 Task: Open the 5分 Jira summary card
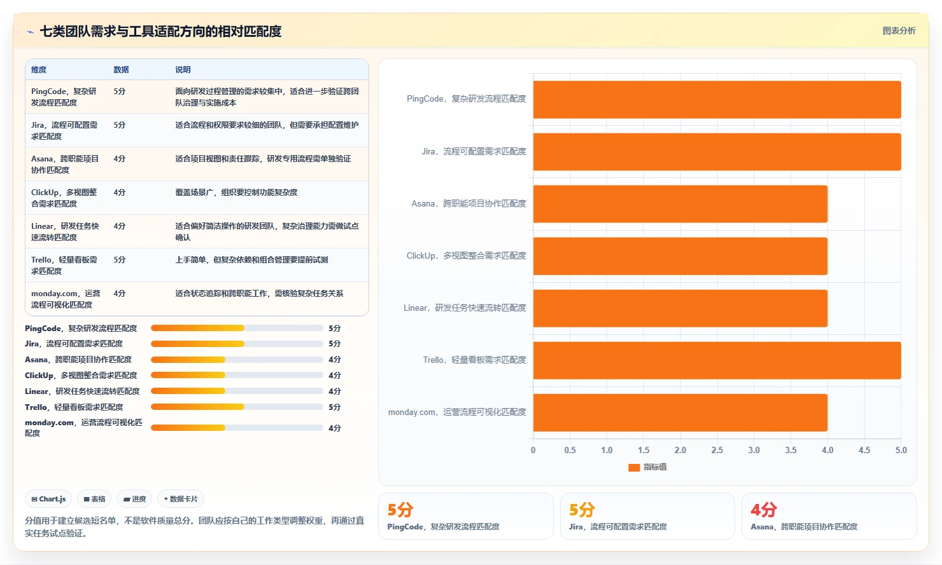647,516
